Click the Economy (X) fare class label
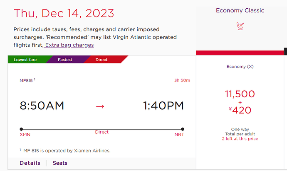 240,67
